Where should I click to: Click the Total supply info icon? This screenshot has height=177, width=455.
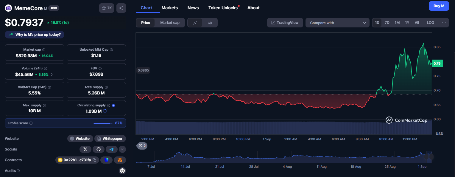(x=106, y=87)
